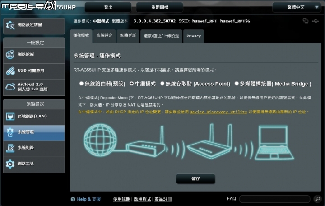This screenshot has width=325, height=206.
Task: Switch to the 韌體更新 tab
Action: [x=128, y=36]
